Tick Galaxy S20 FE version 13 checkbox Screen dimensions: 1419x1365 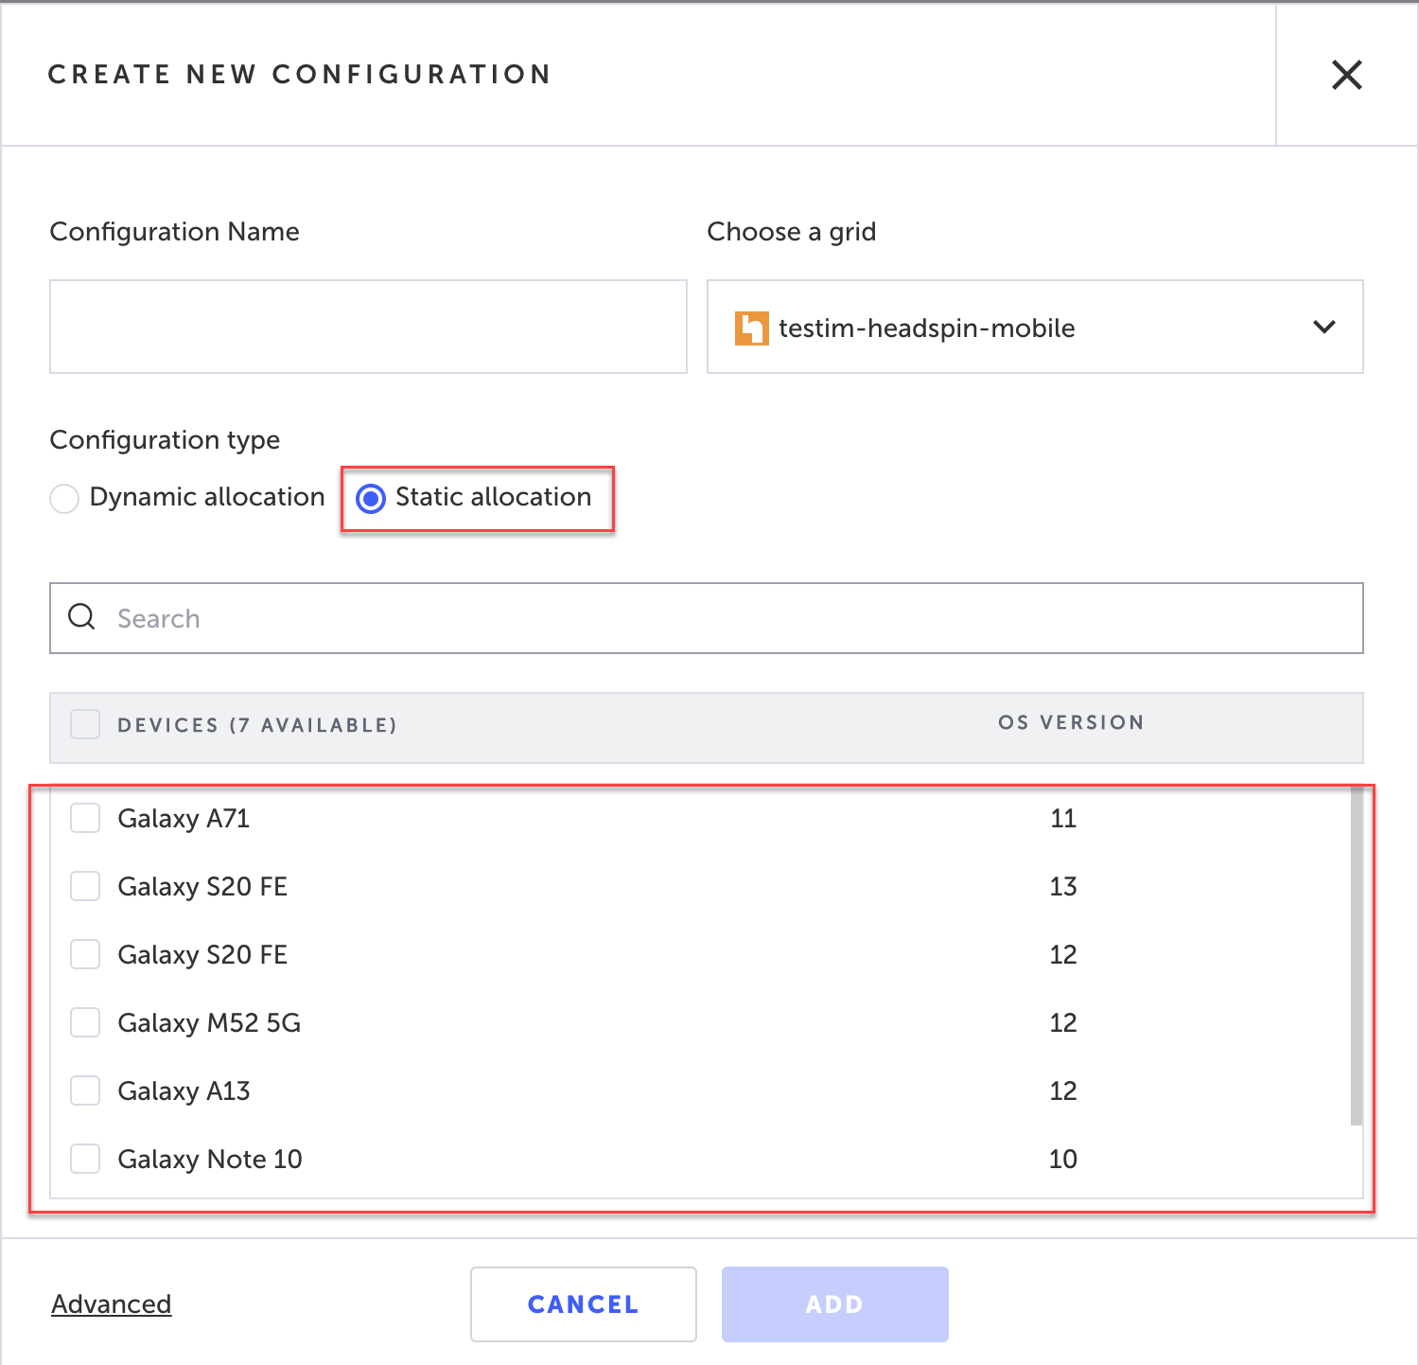click(85, 886)
